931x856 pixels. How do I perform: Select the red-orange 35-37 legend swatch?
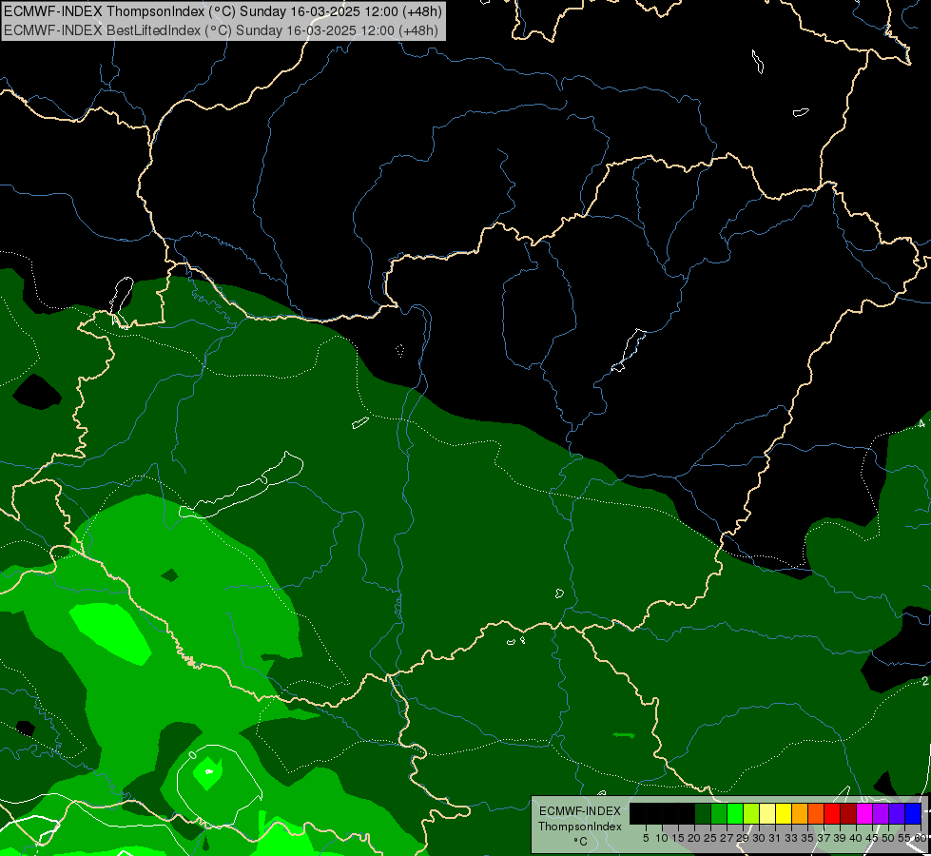point(816,814)
